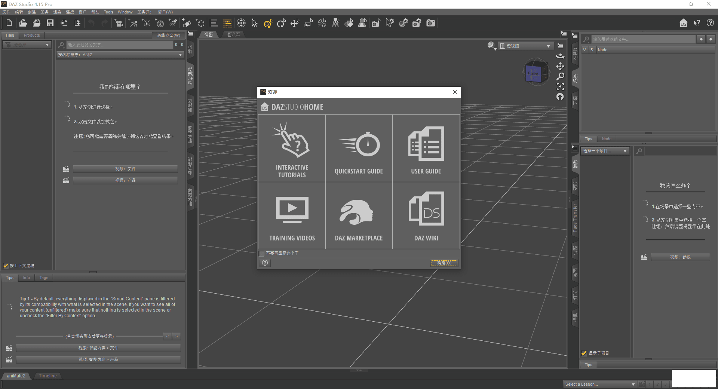The height and width of the screenshot is (389, 718).
Task: Switch to the Timeline tab
Action: [x=48, y=376]
